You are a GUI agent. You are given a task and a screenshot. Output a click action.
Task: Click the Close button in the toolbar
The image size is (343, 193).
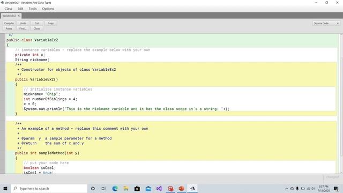[x=37, y=28]
